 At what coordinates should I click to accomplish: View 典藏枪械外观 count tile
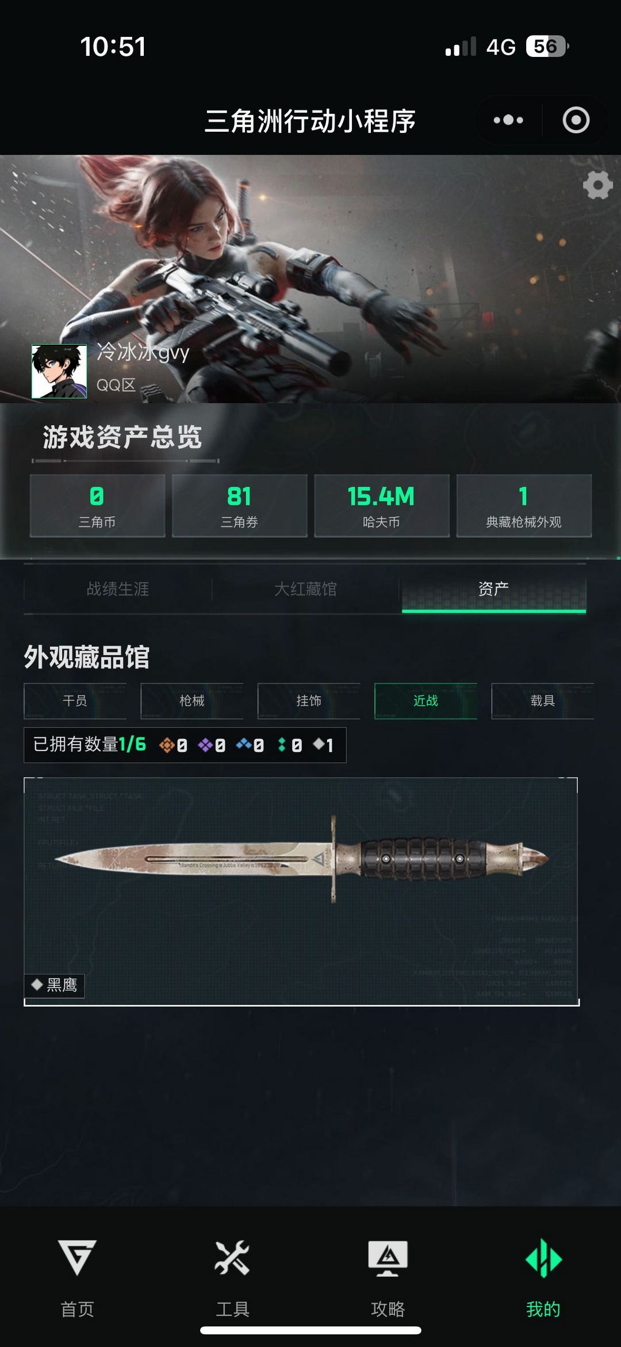[x=524, y=506]
